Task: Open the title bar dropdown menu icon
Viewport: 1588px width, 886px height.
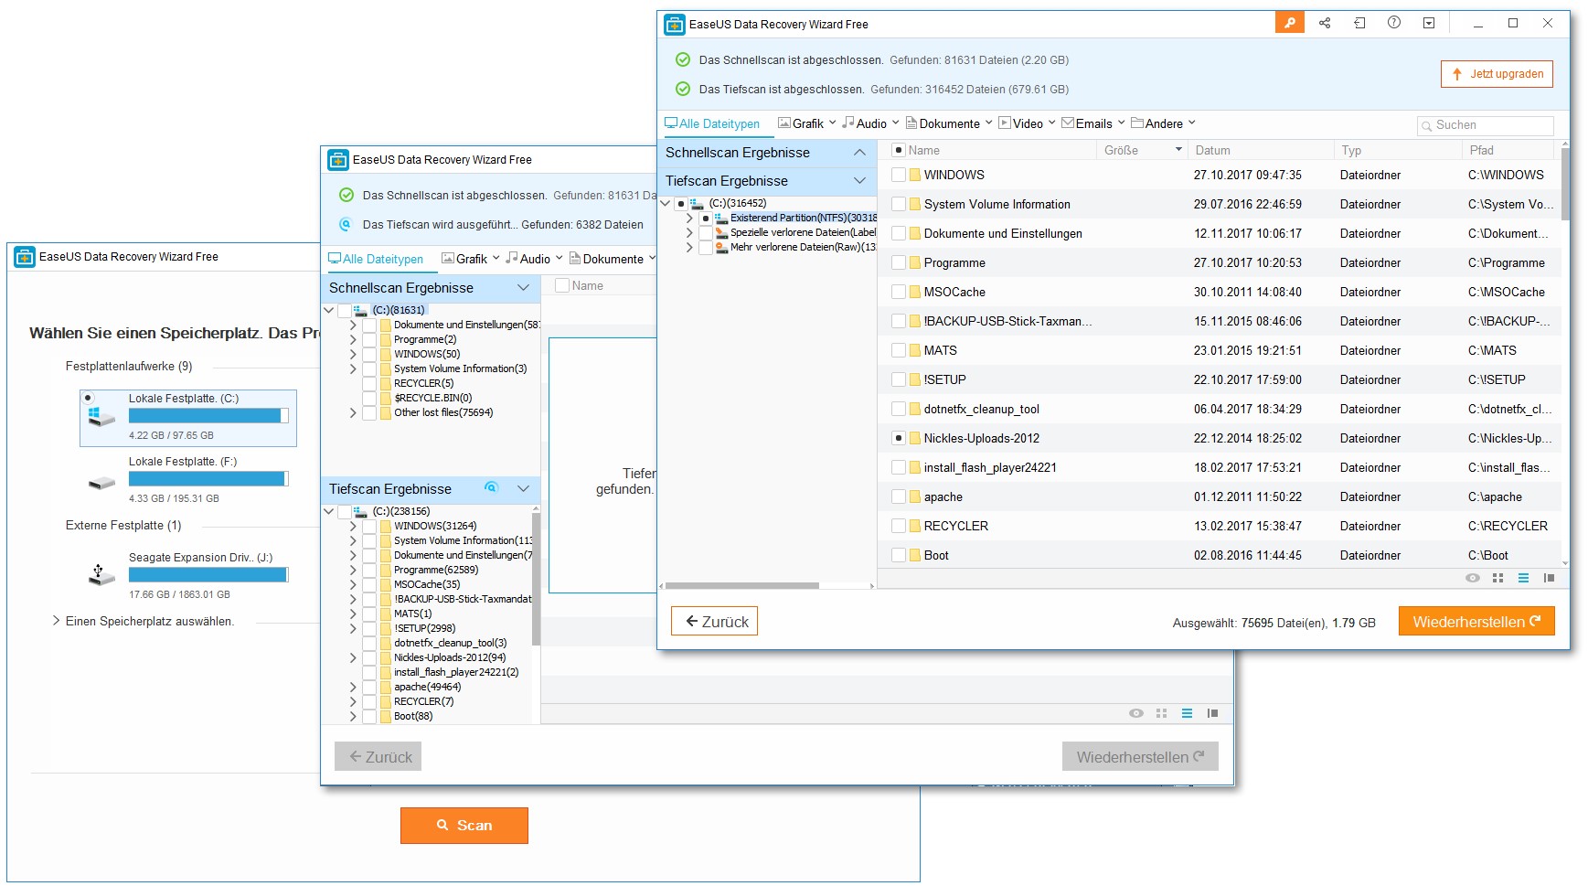Action: pos(1429,23)
